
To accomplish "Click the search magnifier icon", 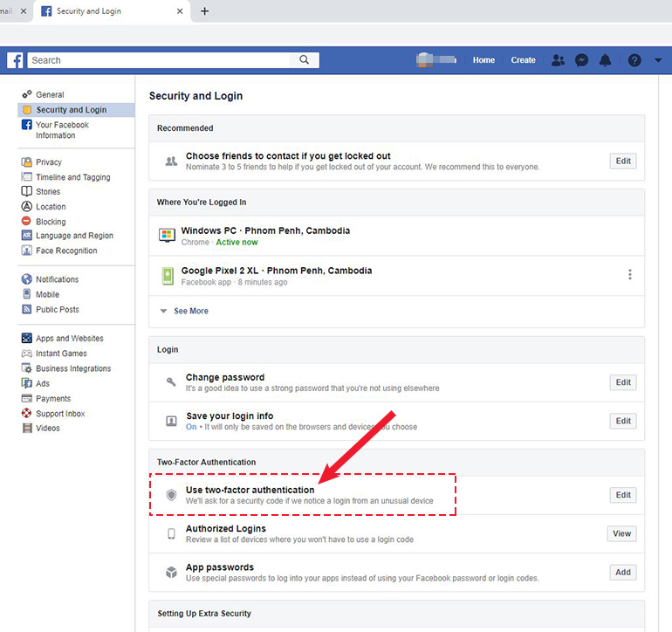I will click(x=304, y=60).
